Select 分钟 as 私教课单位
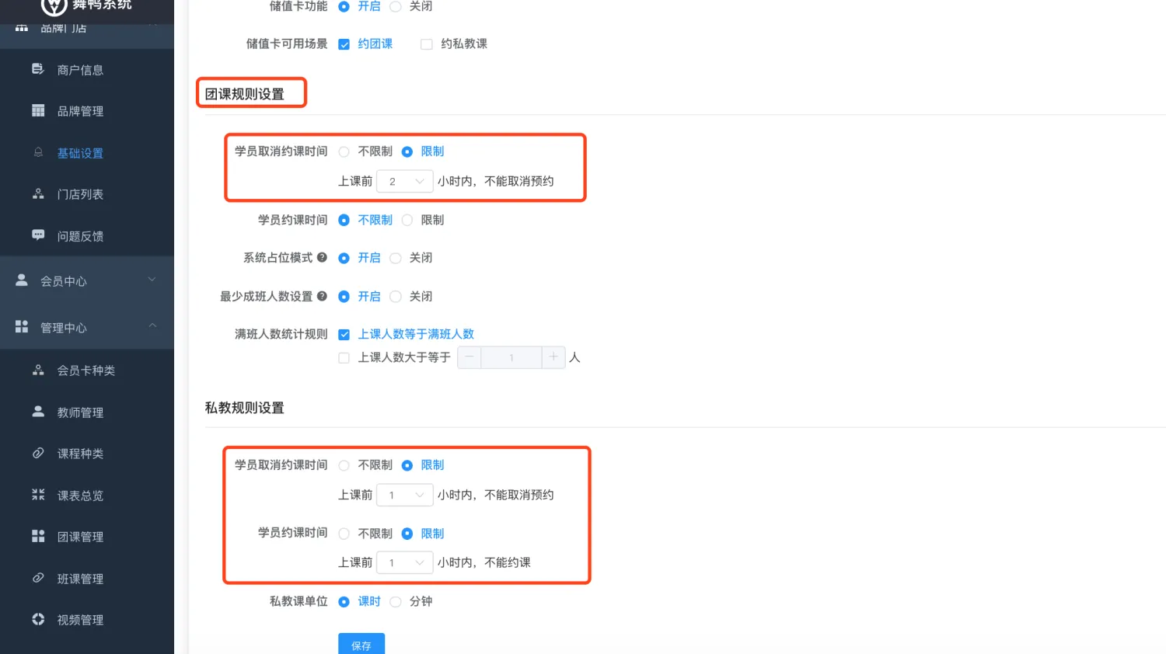This screenshot has height=654, width=1166. 396,601
